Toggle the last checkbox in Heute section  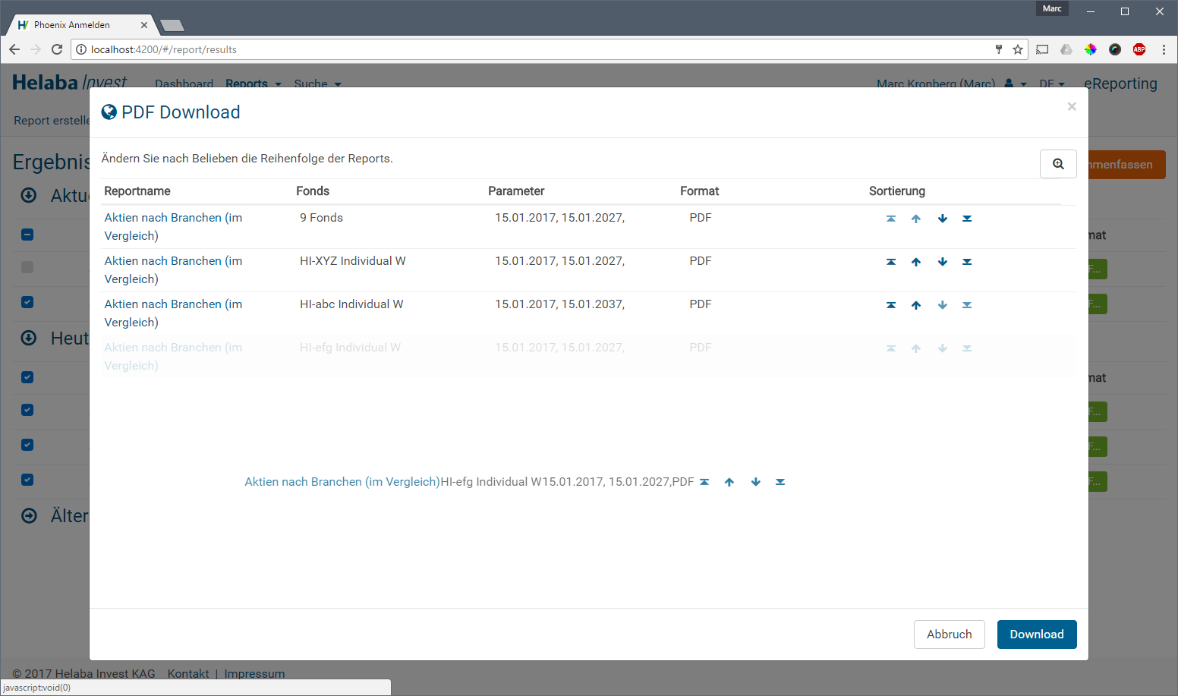tap(27, 480)
